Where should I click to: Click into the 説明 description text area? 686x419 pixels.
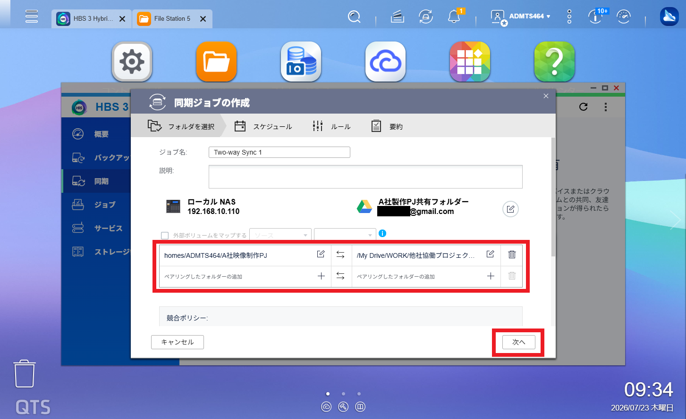365,177
